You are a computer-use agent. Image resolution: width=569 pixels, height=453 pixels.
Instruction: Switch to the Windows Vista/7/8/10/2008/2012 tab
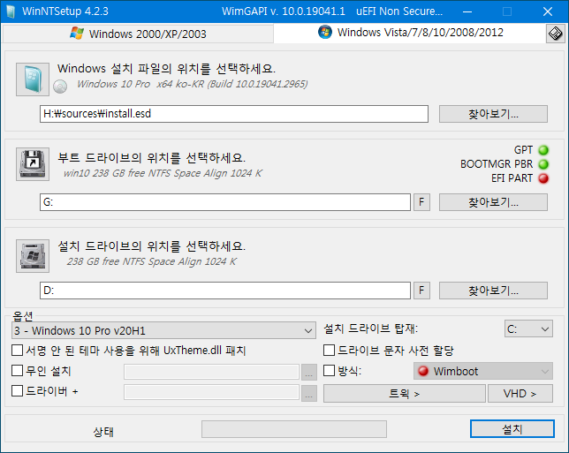(410, 33)
